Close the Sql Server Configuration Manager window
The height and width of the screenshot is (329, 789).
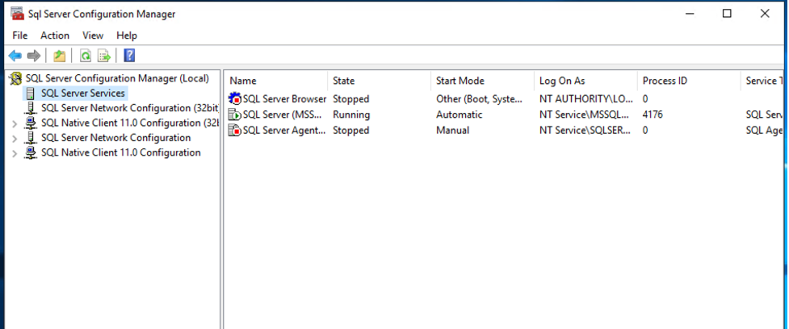[765, 14]
